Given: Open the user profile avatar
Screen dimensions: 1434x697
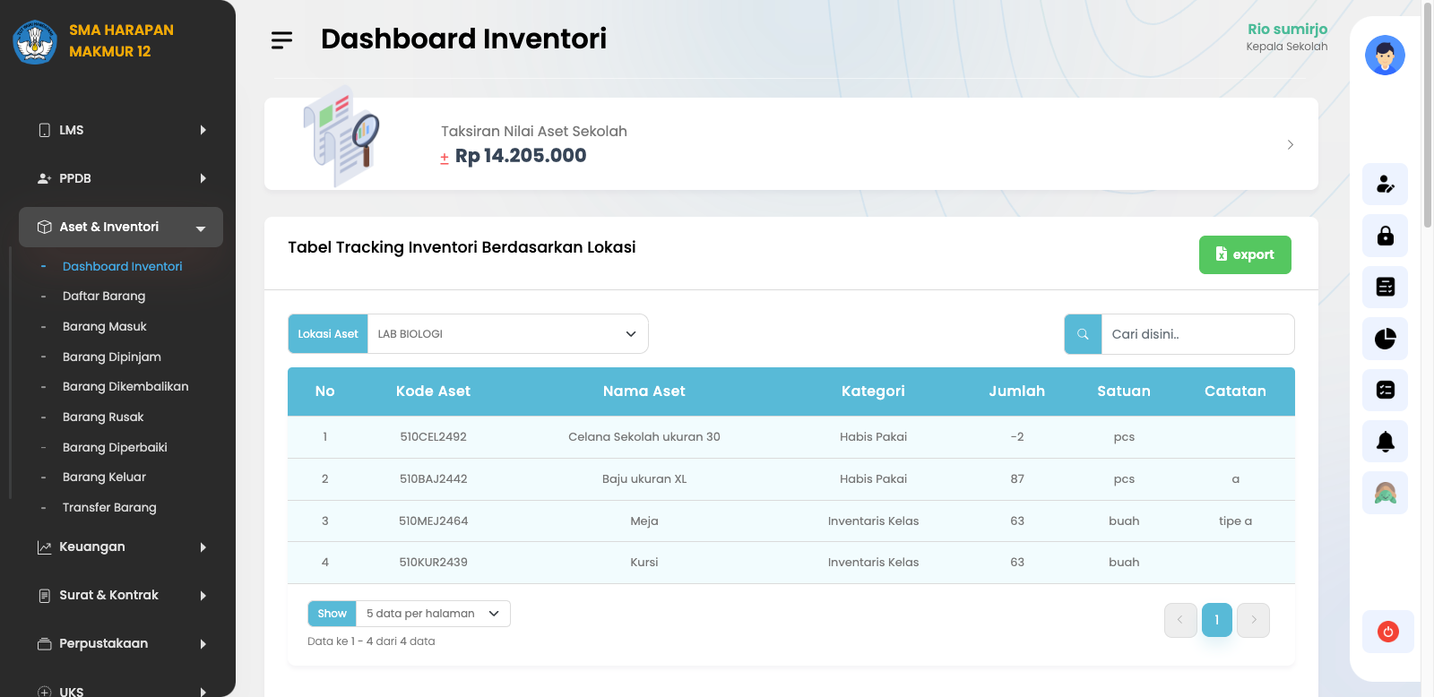Looking at the screenshot, I should pos(1384,56).
